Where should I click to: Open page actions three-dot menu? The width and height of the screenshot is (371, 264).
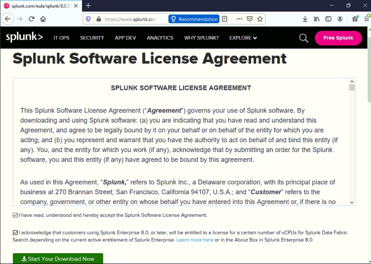(240, 19)
